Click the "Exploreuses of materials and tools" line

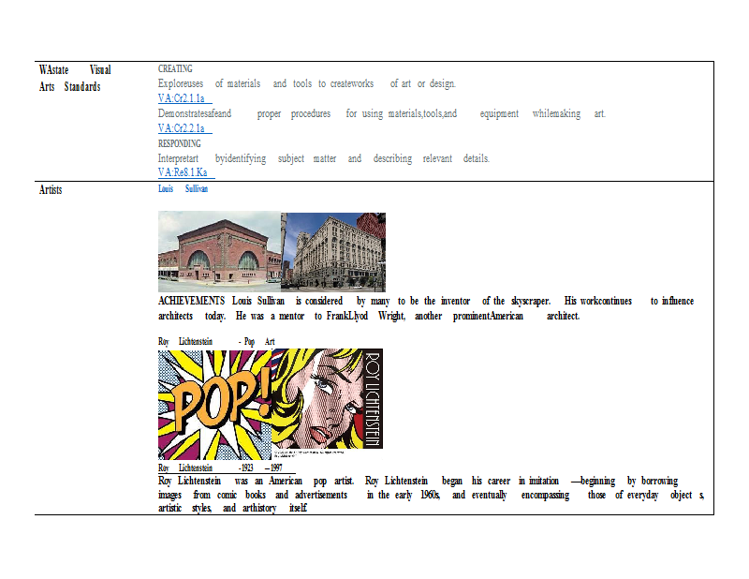click(x=307, y=83)
